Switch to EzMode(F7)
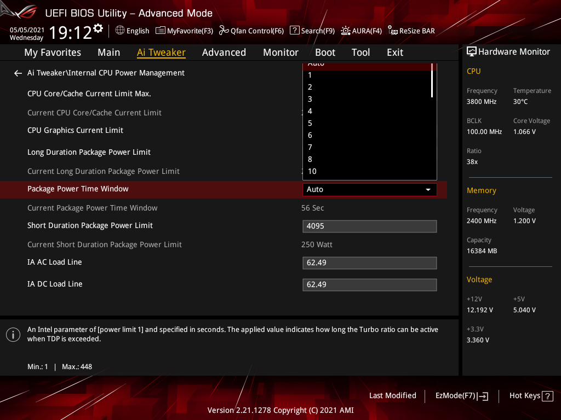The image size is (561, 420). pyautogui.click(x=461, y=396)
